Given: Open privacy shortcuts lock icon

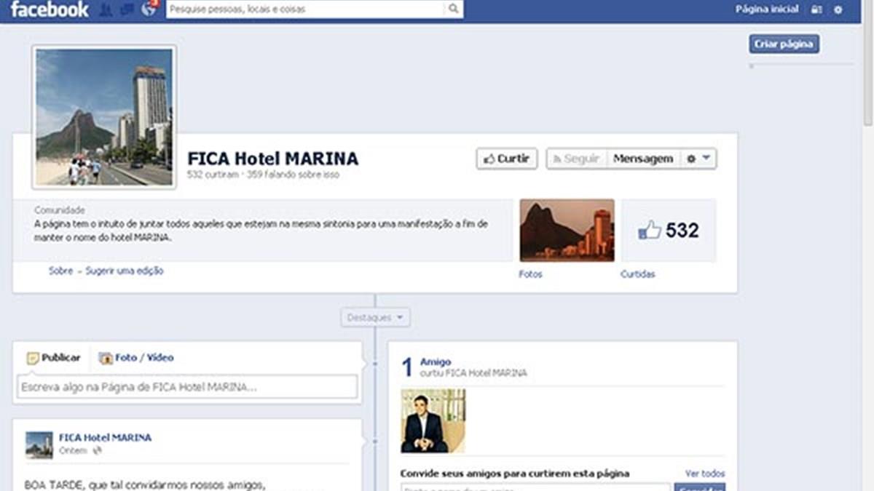Looking at the screenshot, I should [x=816, y=10].
